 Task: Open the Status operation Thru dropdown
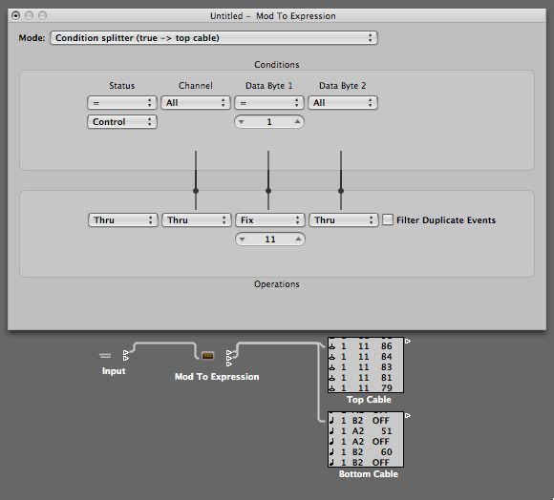coord(122,219)
